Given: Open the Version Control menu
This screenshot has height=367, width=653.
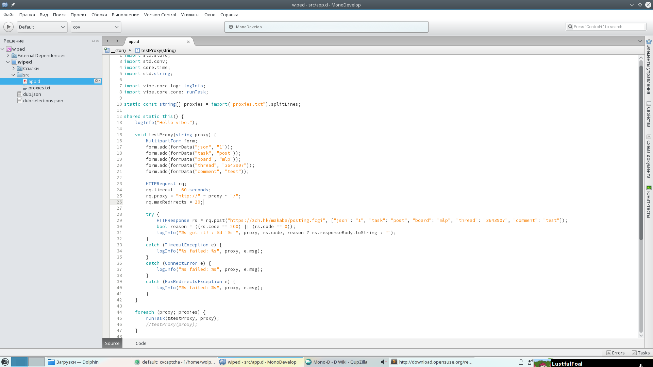Looking at the screenshot, I should point(160,15).
